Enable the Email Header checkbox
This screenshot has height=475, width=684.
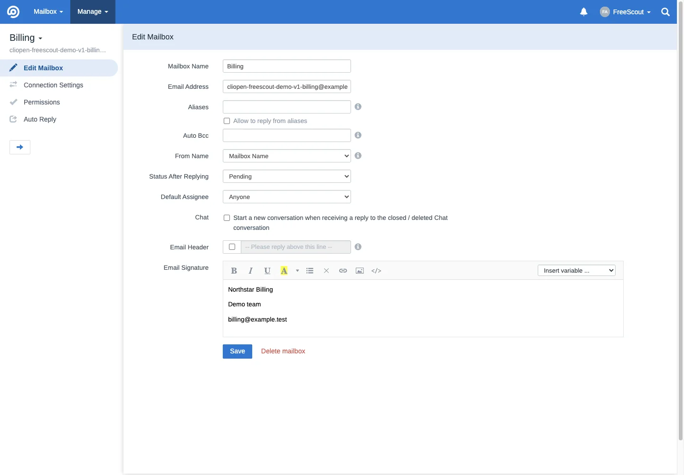click(x=232, y=247)
